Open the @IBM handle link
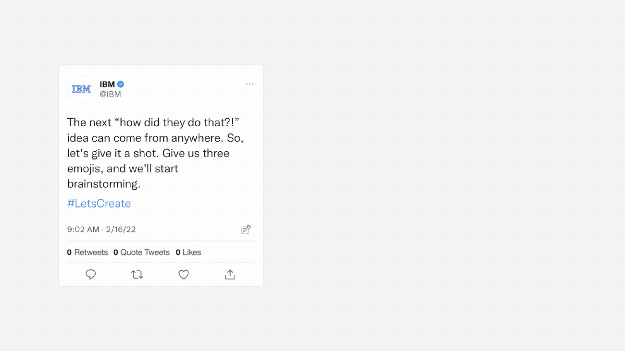The height and width of the screenshot is (351, 625). (110, 94)
